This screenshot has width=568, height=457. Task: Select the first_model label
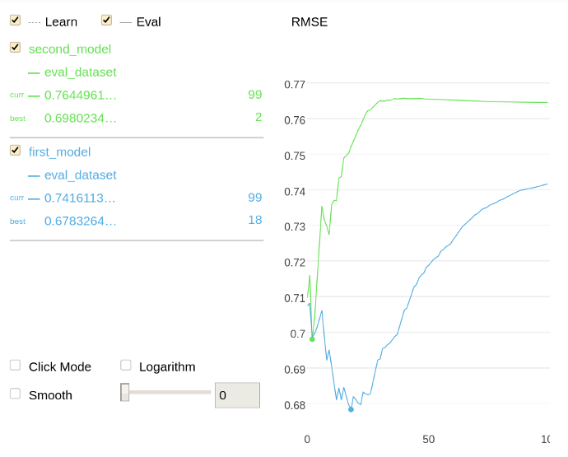pyautogui.click(x=59, y=152)
